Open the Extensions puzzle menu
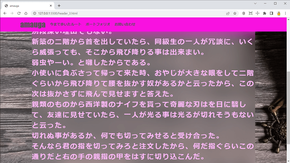290x163 pixels. pos(265,13)
